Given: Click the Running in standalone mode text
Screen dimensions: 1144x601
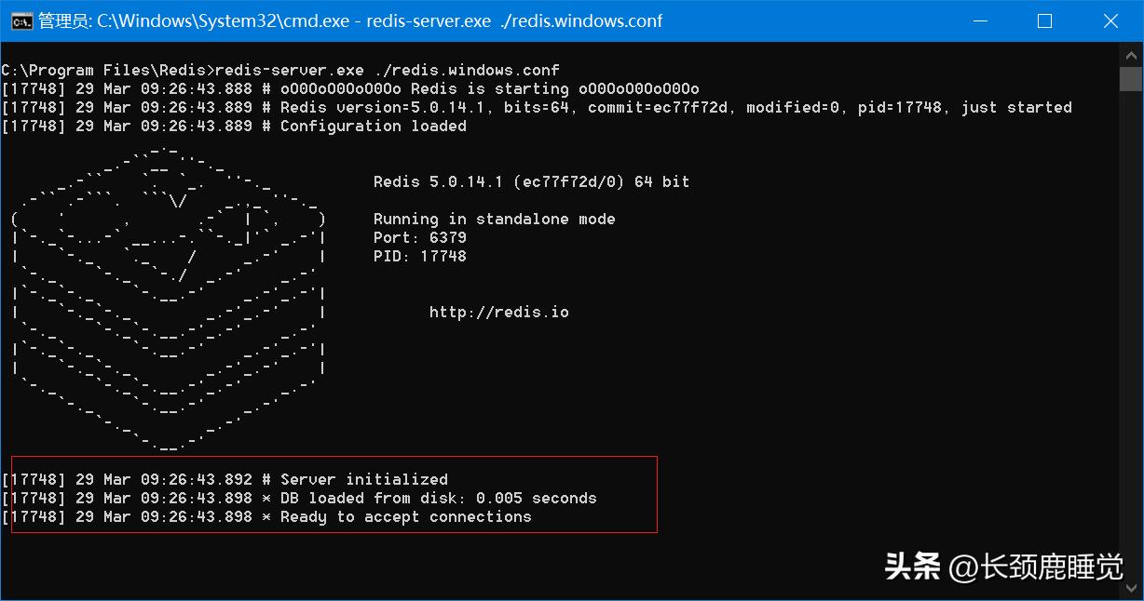Looking at the screenshot, I should tap(494, 219).
